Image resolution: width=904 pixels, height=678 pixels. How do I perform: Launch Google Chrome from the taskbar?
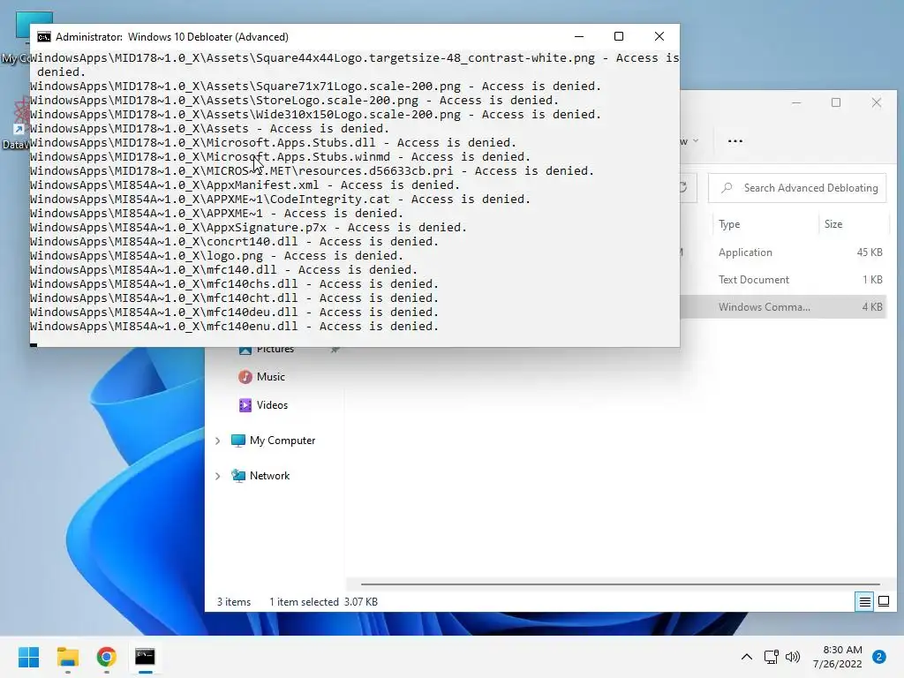[x=106, y=657]
